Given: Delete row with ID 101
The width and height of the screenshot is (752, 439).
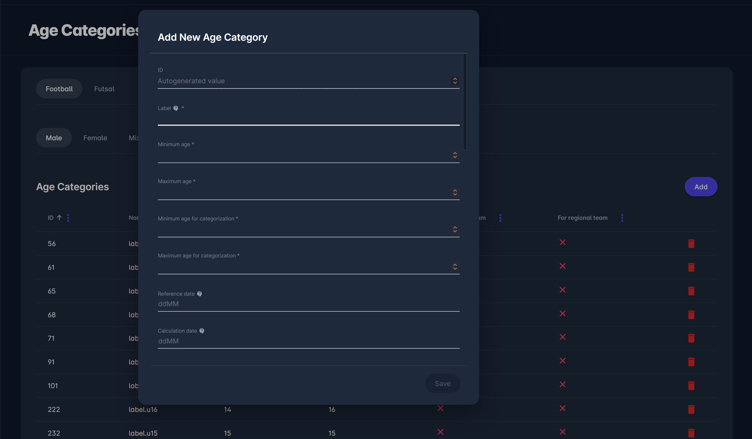Looking at the screenshot, I should [x=691, y=386].
